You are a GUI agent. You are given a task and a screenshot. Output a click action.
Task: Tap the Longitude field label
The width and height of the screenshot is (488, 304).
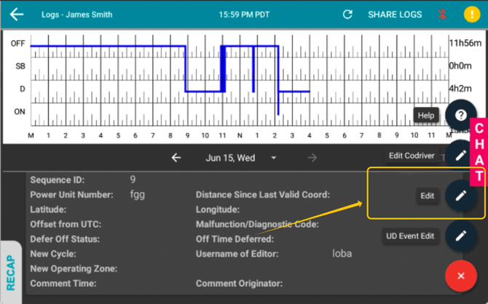coord(218,209)
